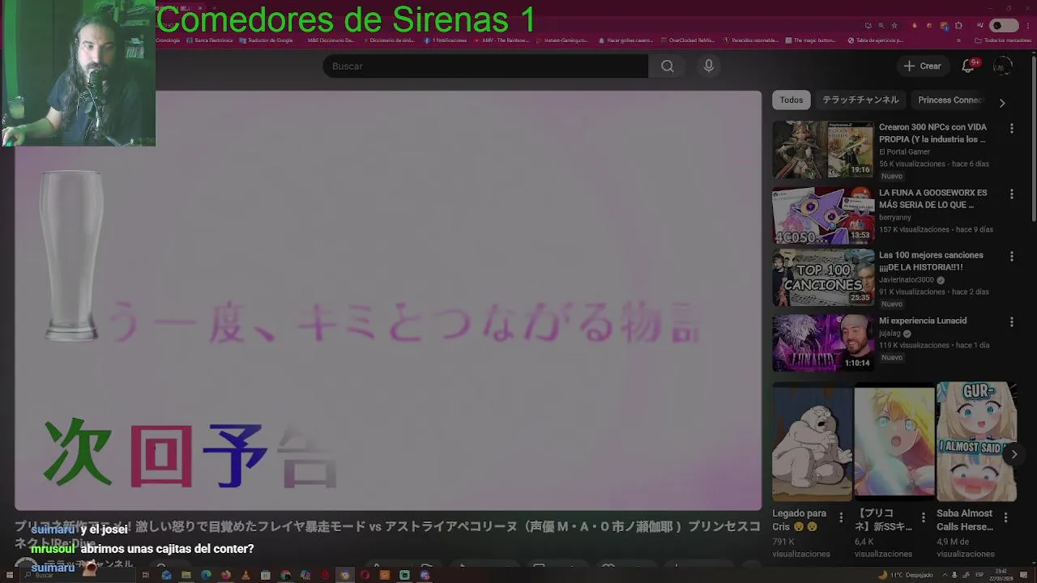Open options for Mi experiencia Lunacid video
Screen dimensions: 1037x583
[x=1011, y=321]
